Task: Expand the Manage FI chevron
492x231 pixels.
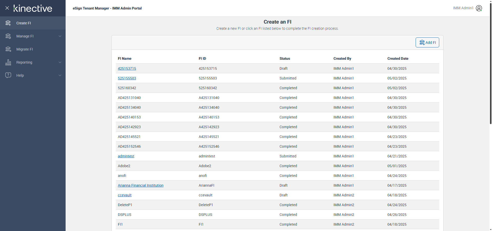Action: point(60,36)
